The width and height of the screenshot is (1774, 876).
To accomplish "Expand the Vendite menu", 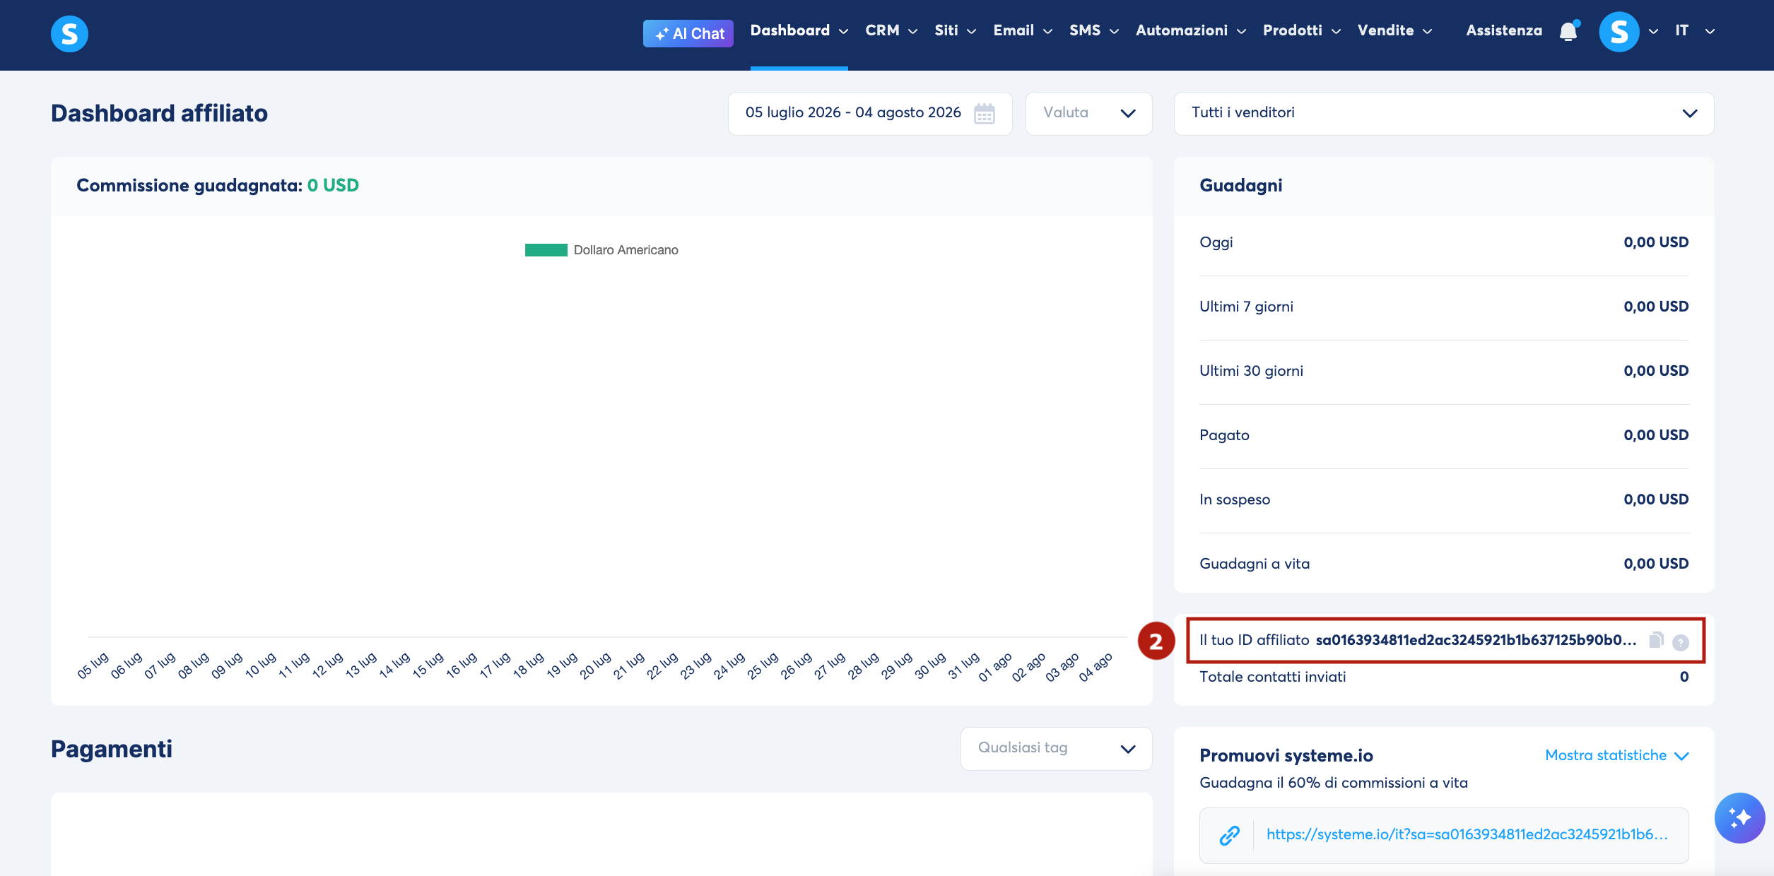I will (1394, 30).
